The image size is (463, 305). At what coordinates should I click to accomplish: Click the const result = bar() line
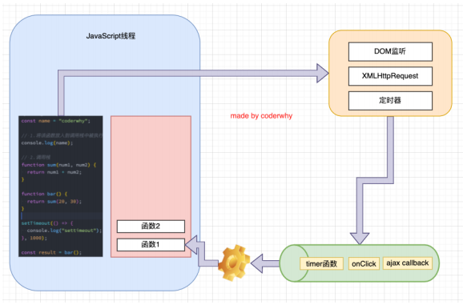click(x=51, y=252)
